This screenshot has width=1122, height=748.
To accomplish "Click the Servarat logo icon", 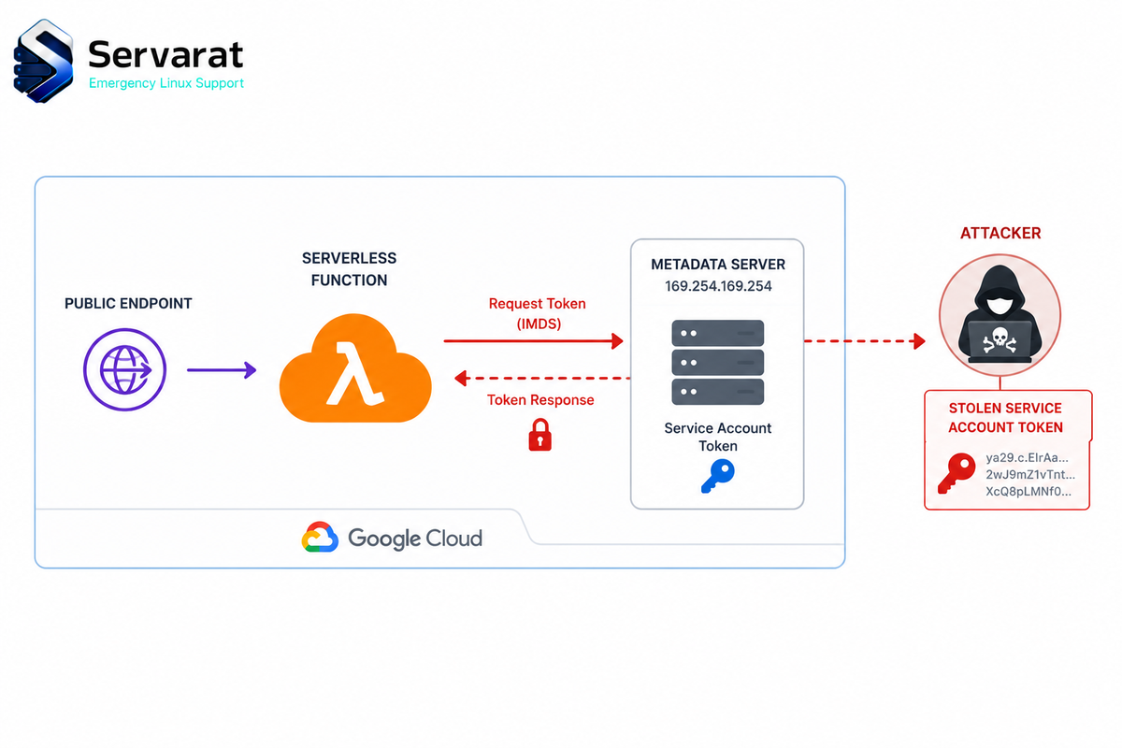I will click(44, 60).
